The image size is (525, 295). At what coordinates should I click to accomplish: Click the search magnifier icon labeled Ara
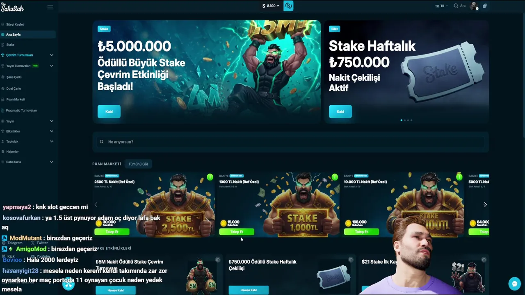coord(456,6)
